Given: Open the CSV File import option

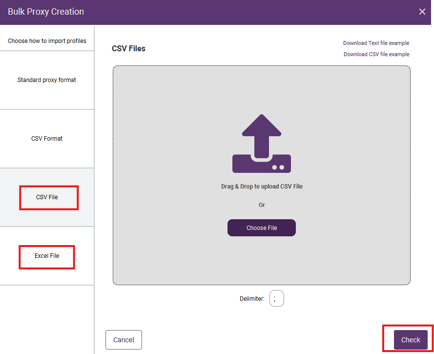Looking at the screenshot, I should click(47, 197).
